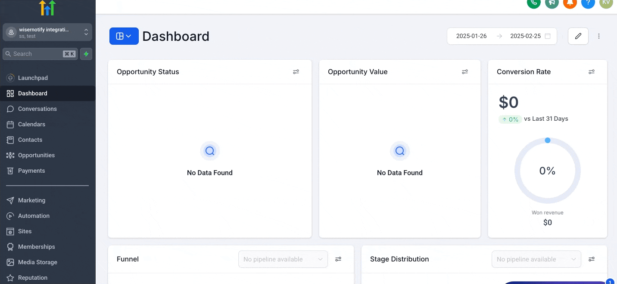Expand the wisernotify account switcher
Viewport: 617px width, 284px height.
(x=47, y=32)
